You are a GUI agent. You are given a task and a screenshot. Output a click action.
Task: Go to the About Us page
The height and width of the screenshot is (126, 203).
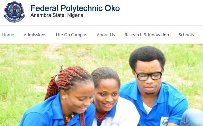pyautogui.click(x=106, y=35)
